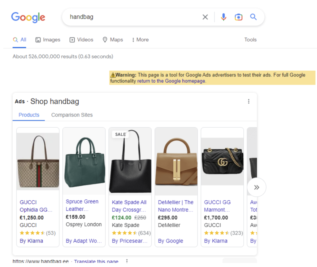The height and width of the screenshot is (267, 317).
Task: Switch to the Images tab
Action: tap(48, 40)
